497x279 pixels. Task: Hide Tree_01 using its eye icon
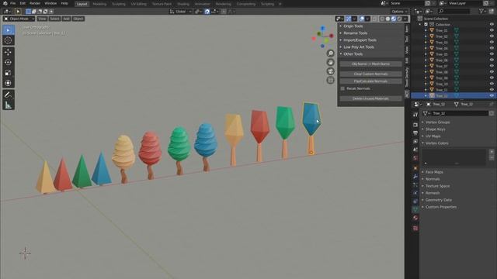point(492,30)
